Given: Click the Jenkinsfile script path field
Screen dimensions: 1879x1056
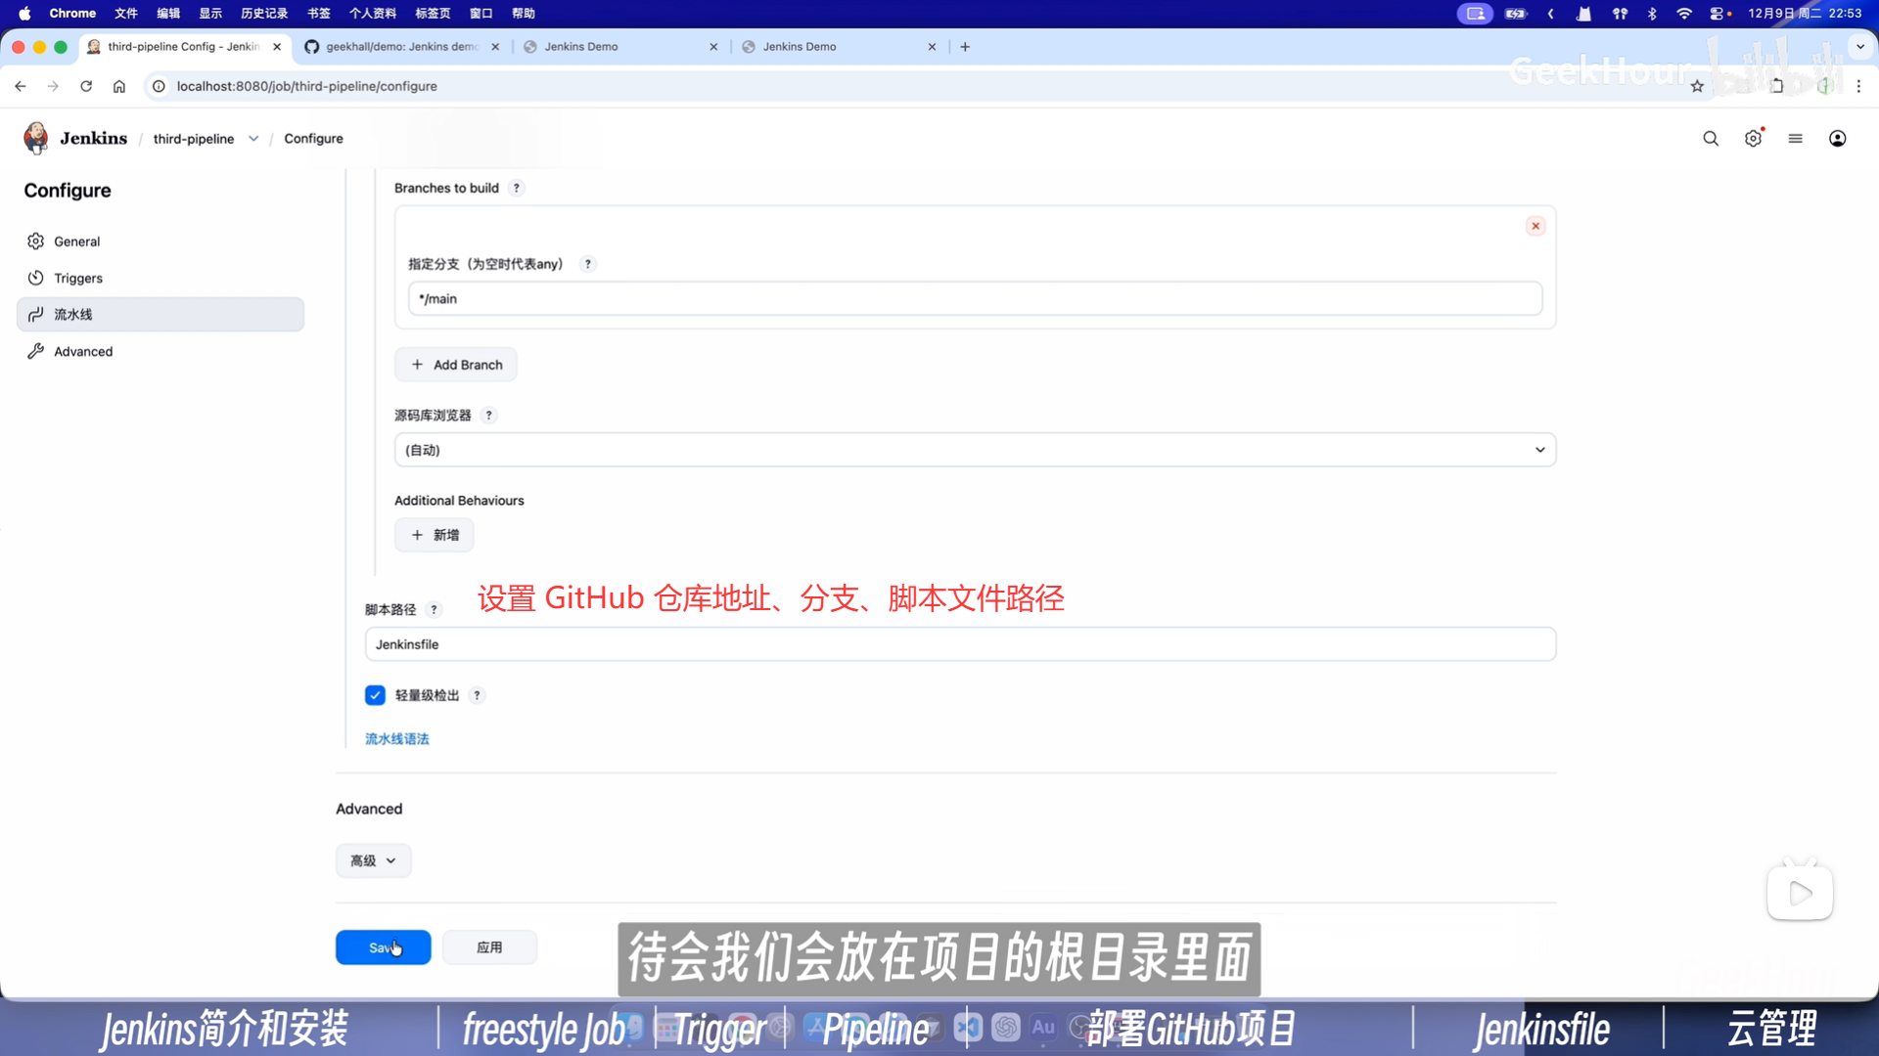Looking at the screenshot, I should coord(959,644).
